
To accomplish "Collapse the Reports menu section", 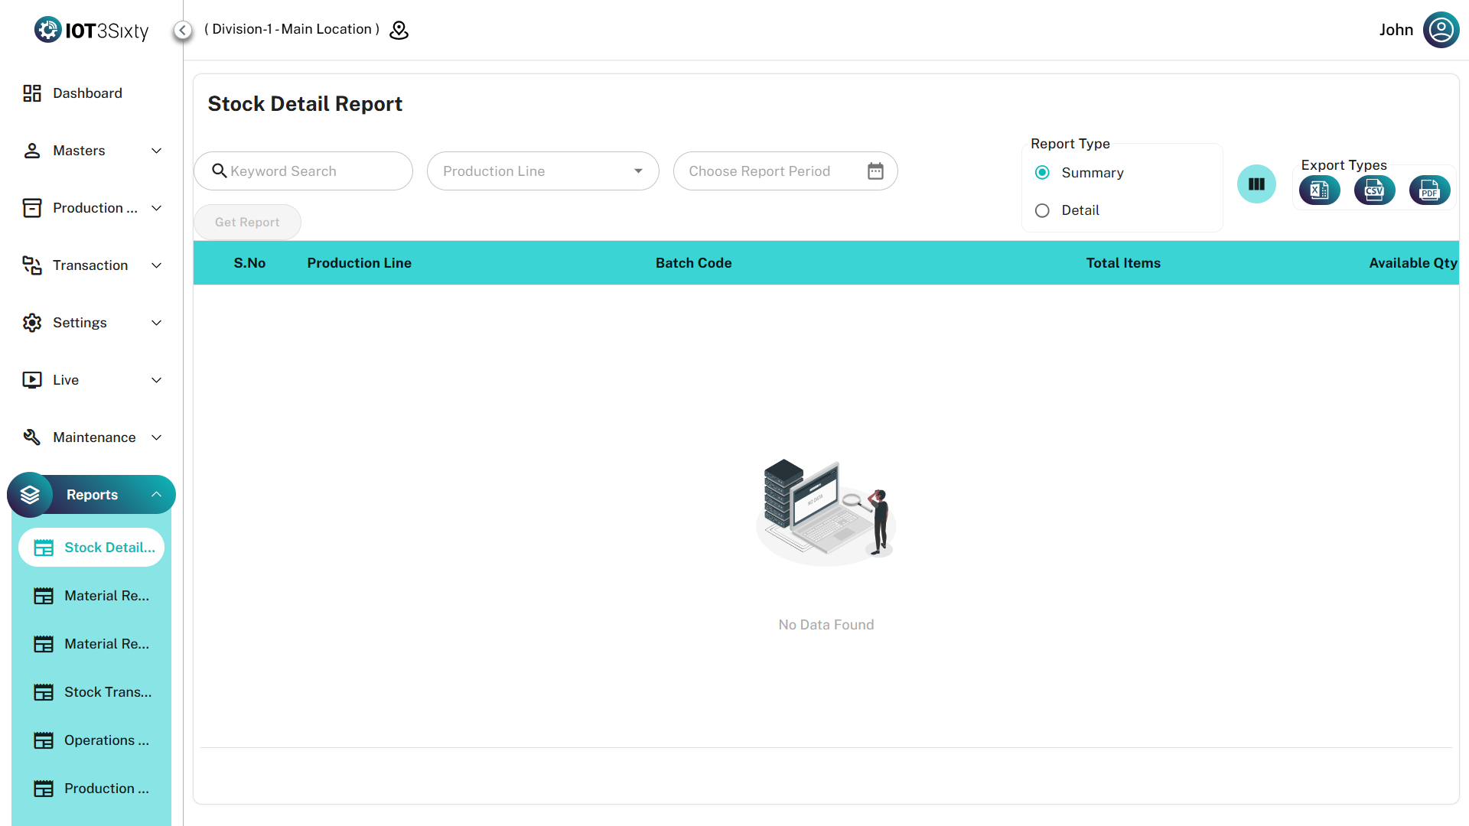I will (92, 495).
